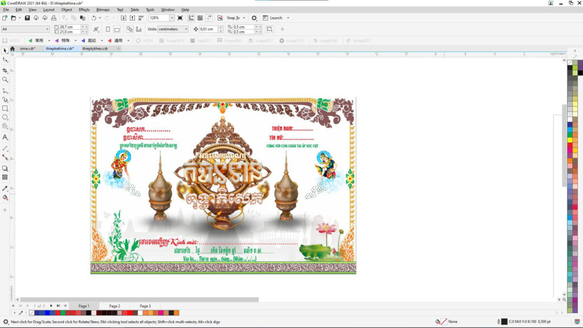Expand the Launch dropdown arrow
The width and height of the screenshot is (583, 328).
tap(288, 18)
